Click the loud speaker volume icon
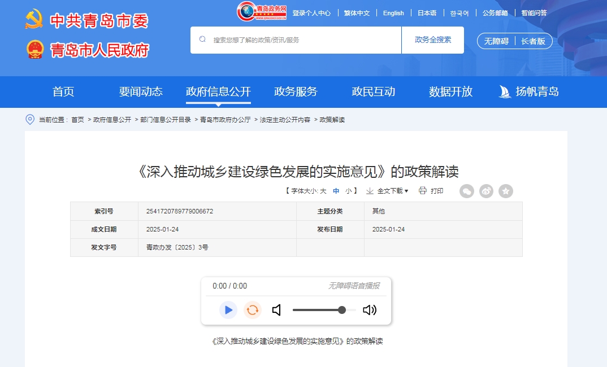607x367 pixels. (370, 310)
